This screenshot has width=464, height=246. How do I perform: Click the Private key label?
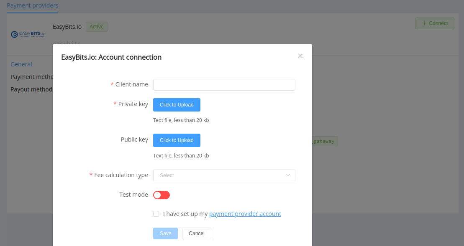tap(133, 104)
